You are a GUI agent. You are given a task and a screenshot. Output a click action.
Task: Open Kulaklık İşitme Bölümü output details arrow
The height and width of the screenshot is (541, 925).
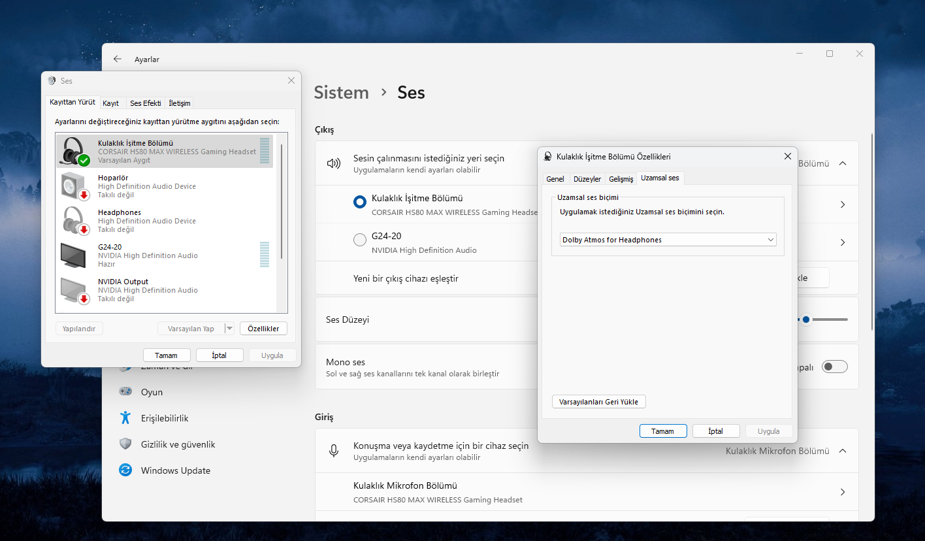pyautogui.click(x=843, y=205)
